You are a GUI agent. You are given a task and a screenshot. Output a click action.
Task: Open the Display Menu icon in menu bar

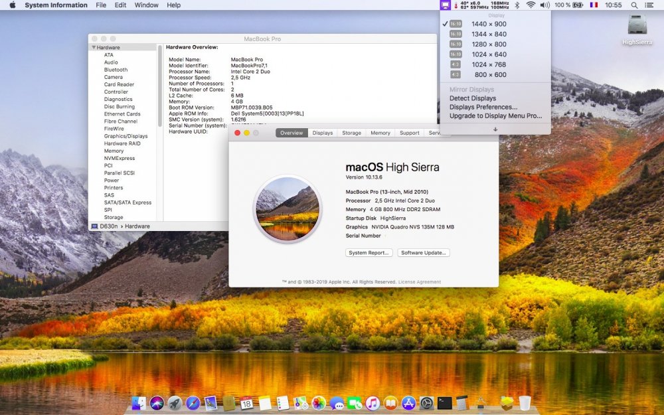(x=446, y=5)
